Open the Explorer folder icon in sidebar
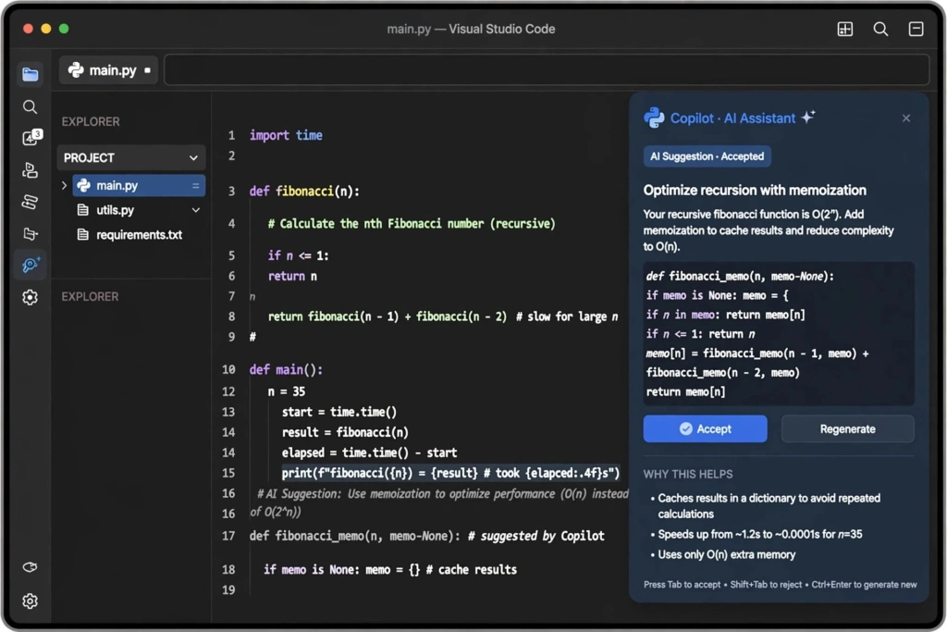Viewport: 947px width, 632px height. 31,74
